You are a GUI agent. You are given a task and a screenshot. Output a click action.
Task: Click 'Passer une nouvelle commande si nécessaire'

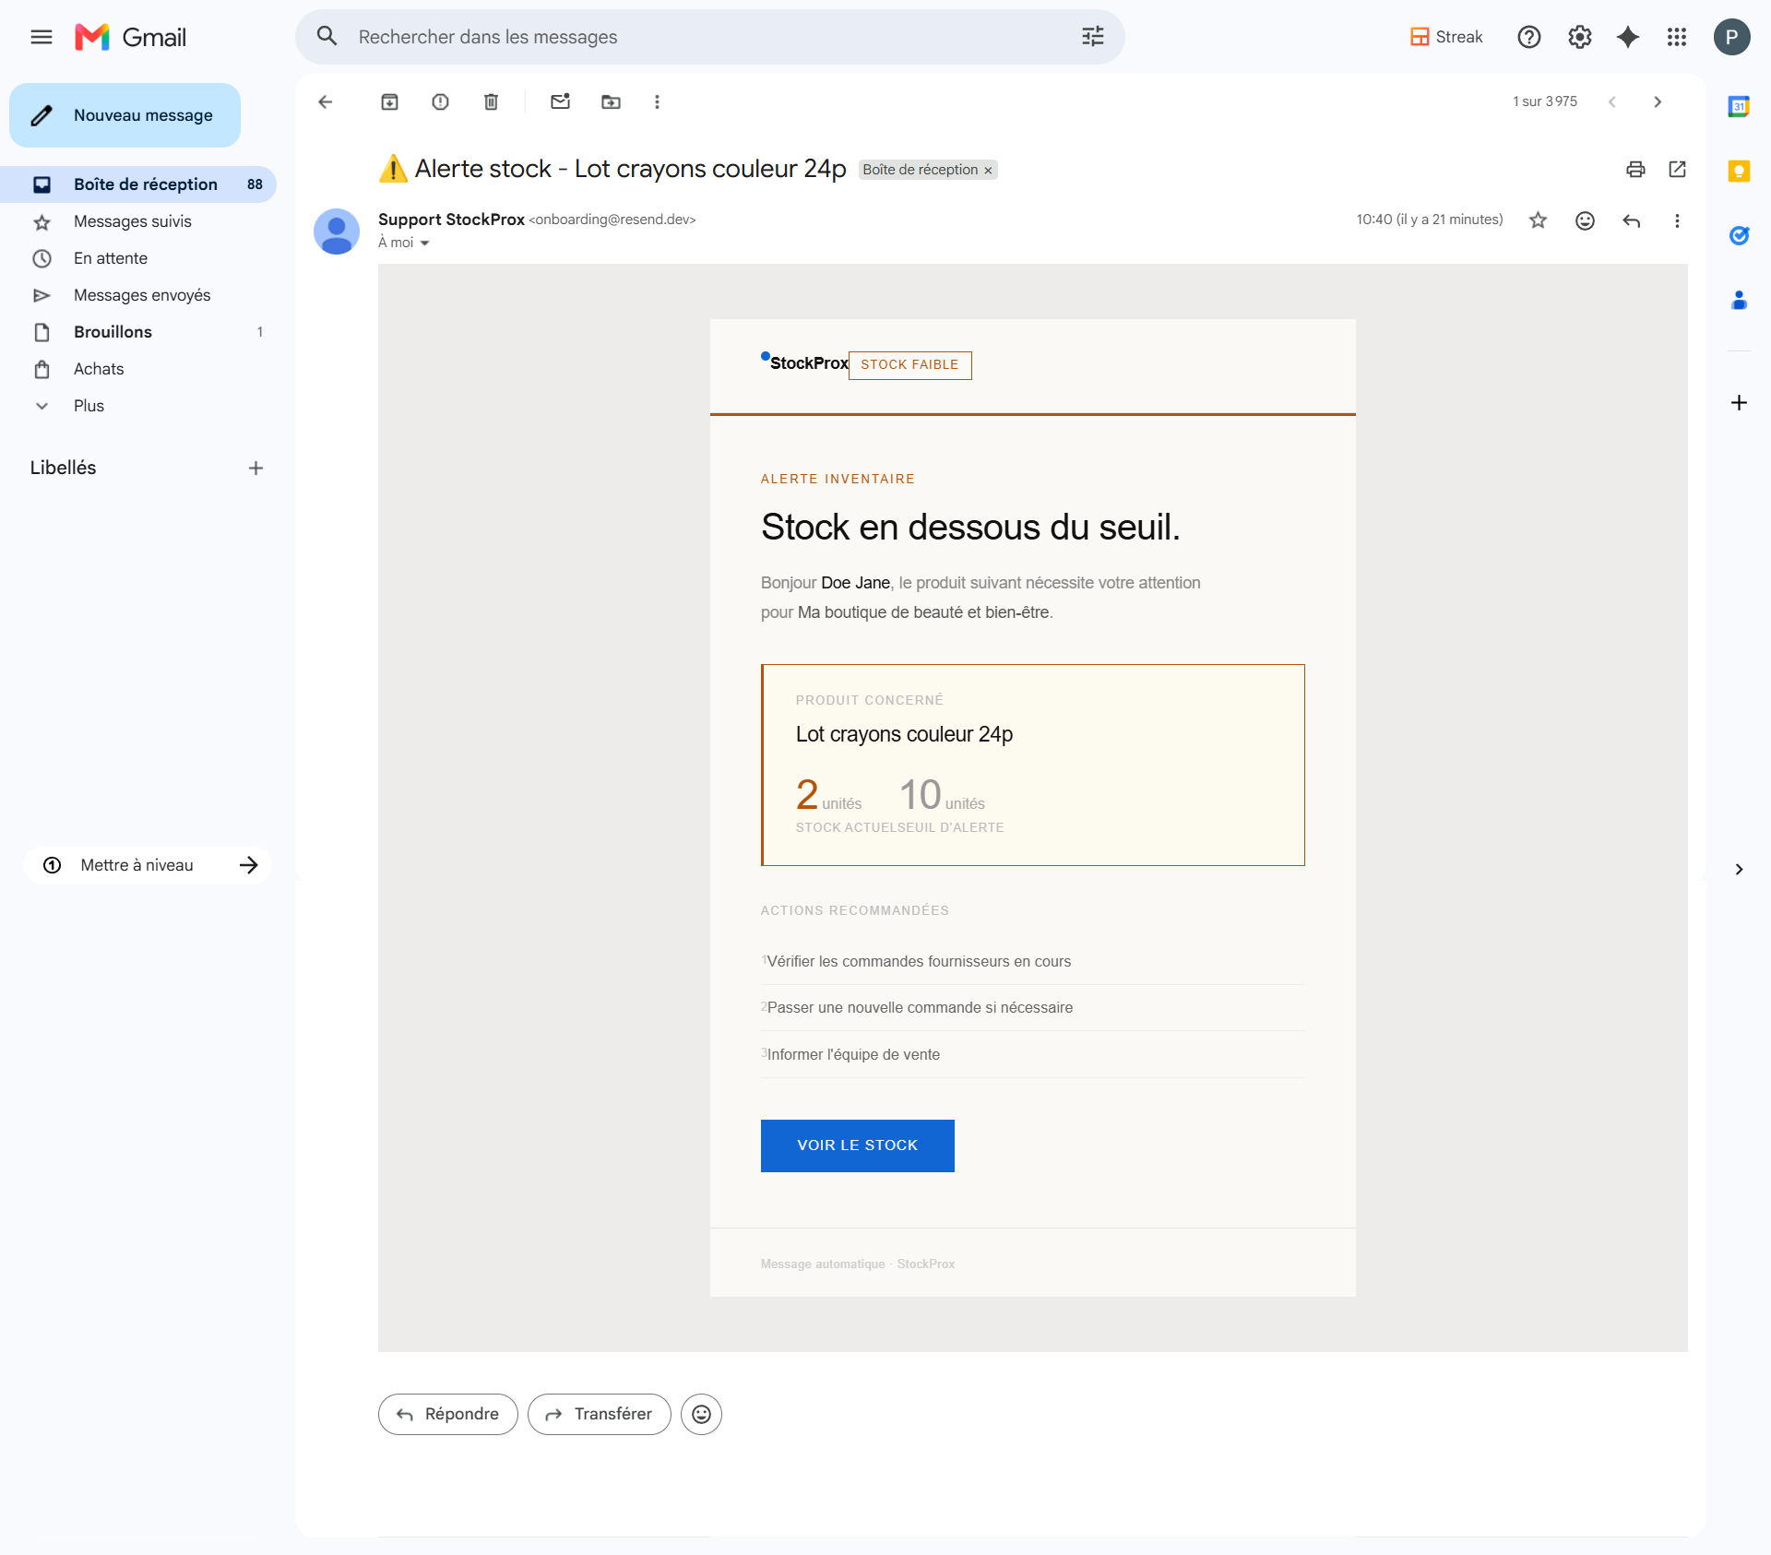pyautogui.click(x=920, y=1007)
